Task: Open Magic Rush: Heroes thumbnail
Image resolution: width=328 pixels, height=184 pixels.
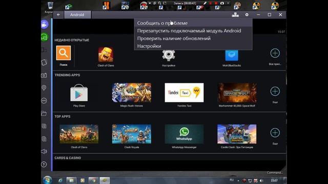Action: [x=132, y=93]
